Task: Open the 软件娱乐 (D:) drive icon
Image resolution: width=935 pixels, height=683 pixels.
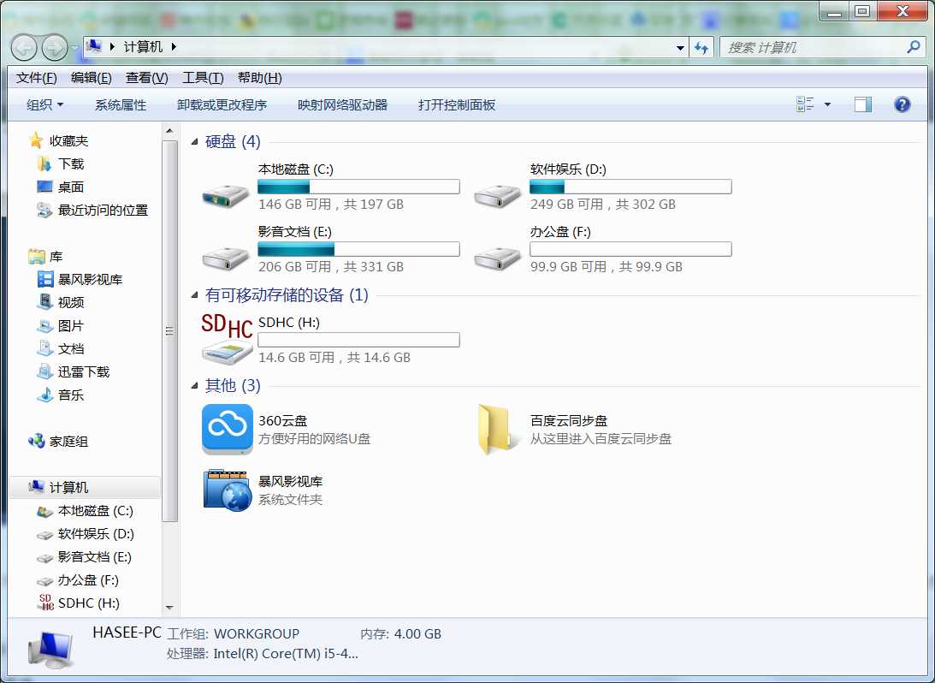Action: coord(497,194)
